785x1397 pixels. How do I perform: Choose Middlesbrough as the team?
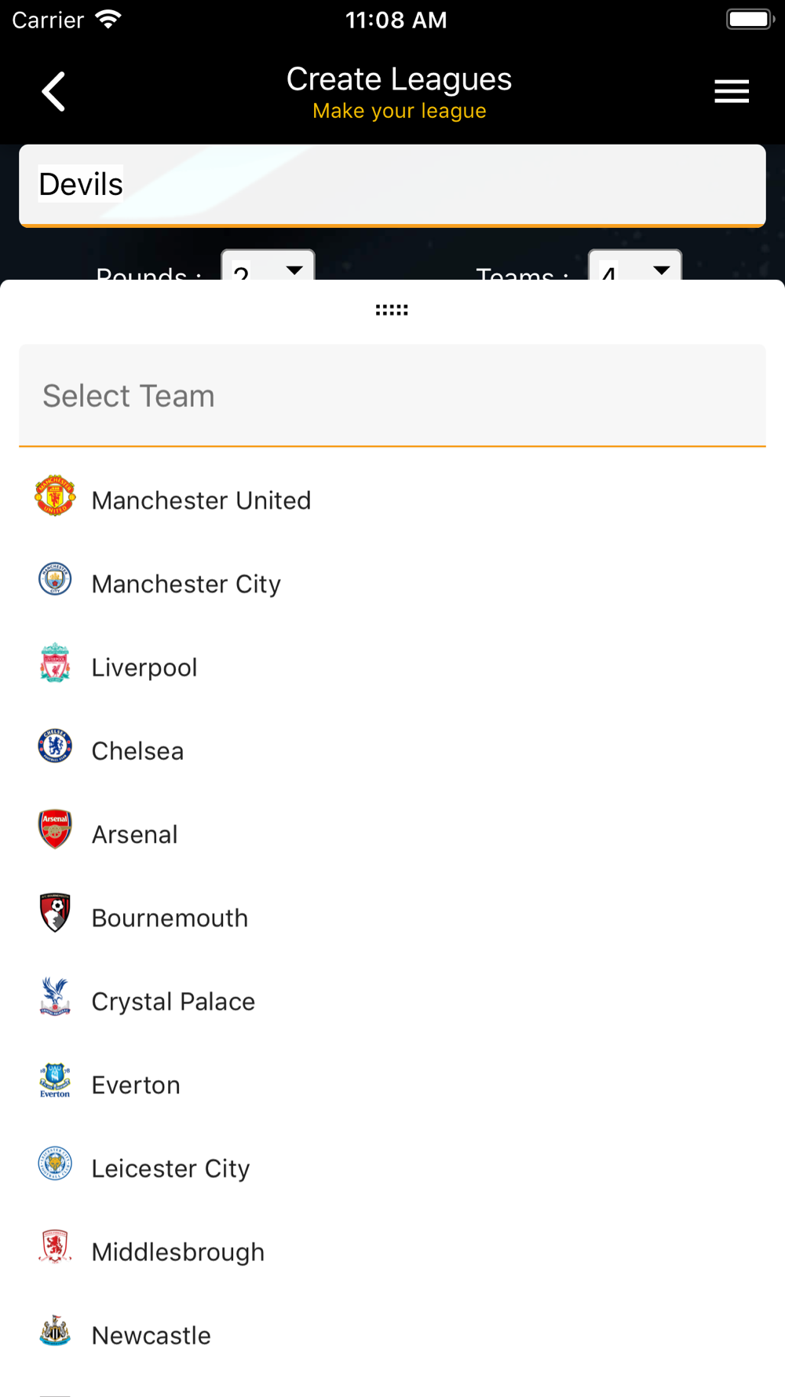[x=178, y=1252]
